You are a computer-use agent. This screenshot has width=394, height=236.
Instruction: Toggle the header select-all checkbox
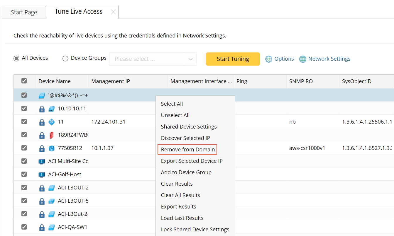tap(24, 81)
